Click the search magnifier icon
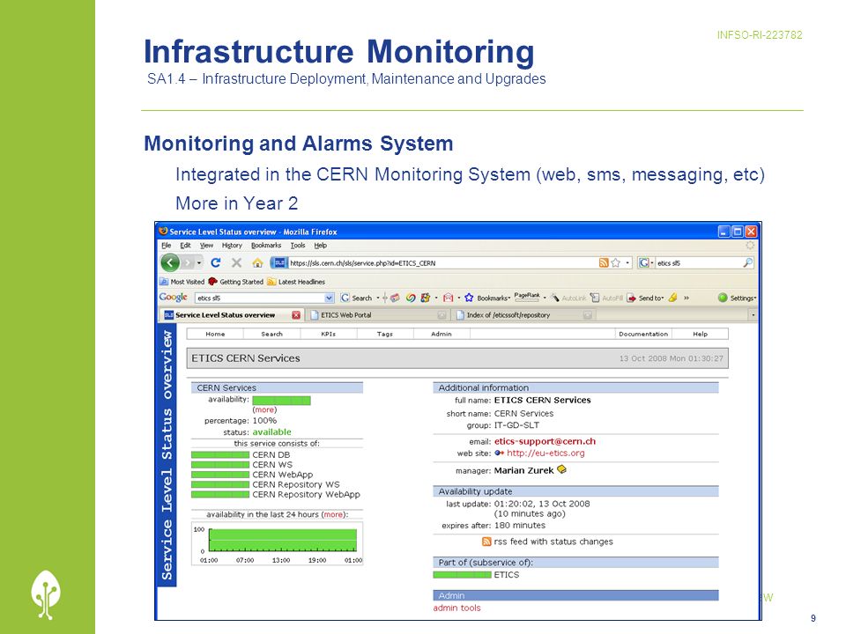Viewport: 846px width, 634px height. [x=747, y=263]
